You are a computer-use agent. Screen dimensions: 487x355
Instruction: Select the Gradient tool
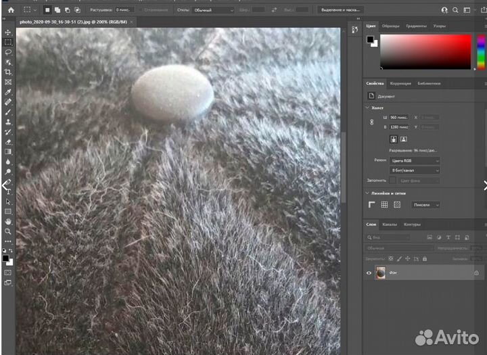(x=8, y=151)
